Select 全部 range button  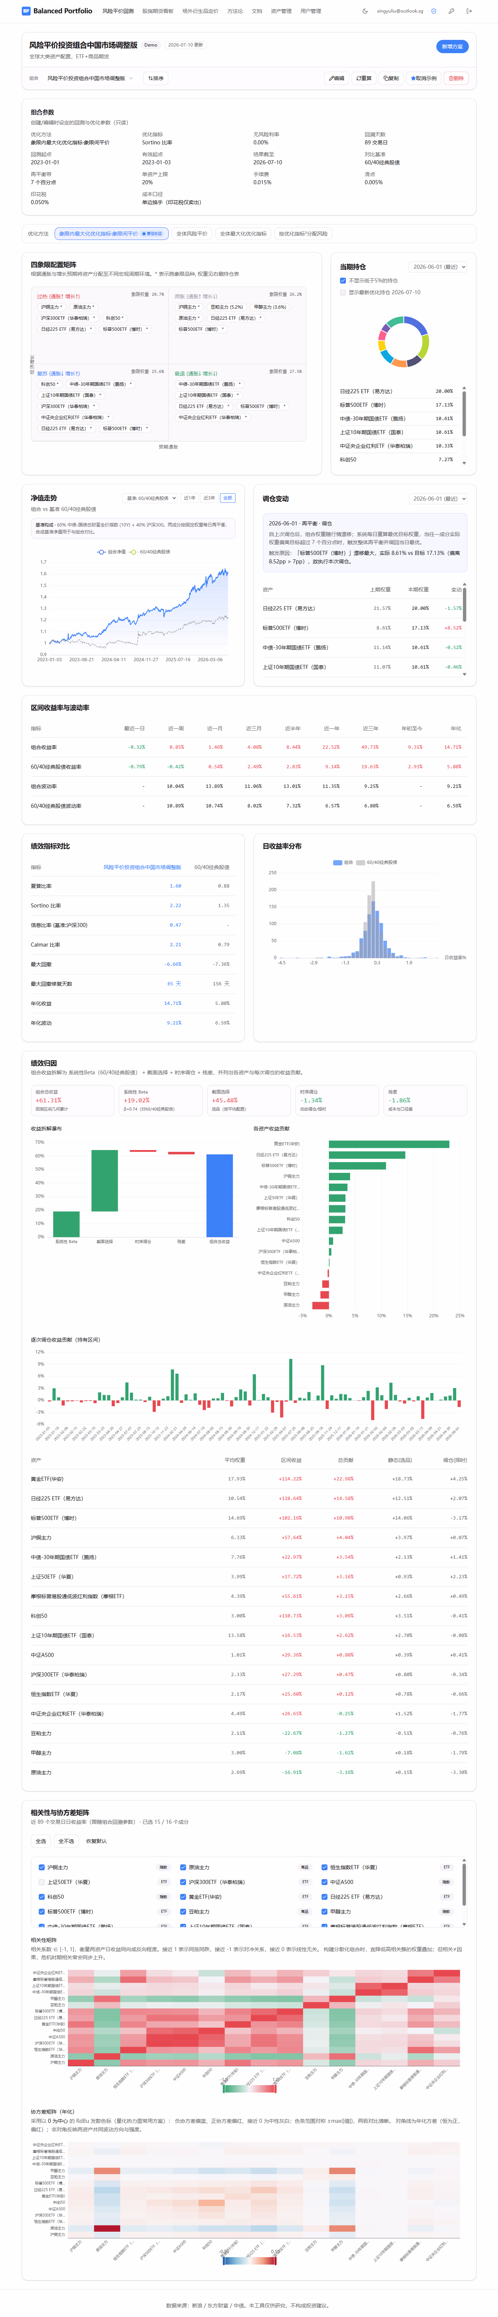(227, 498)
